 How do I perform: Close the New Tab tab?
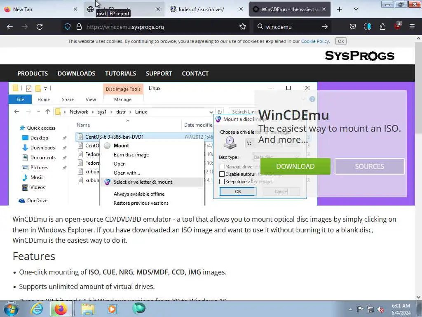tap(75, 9)
